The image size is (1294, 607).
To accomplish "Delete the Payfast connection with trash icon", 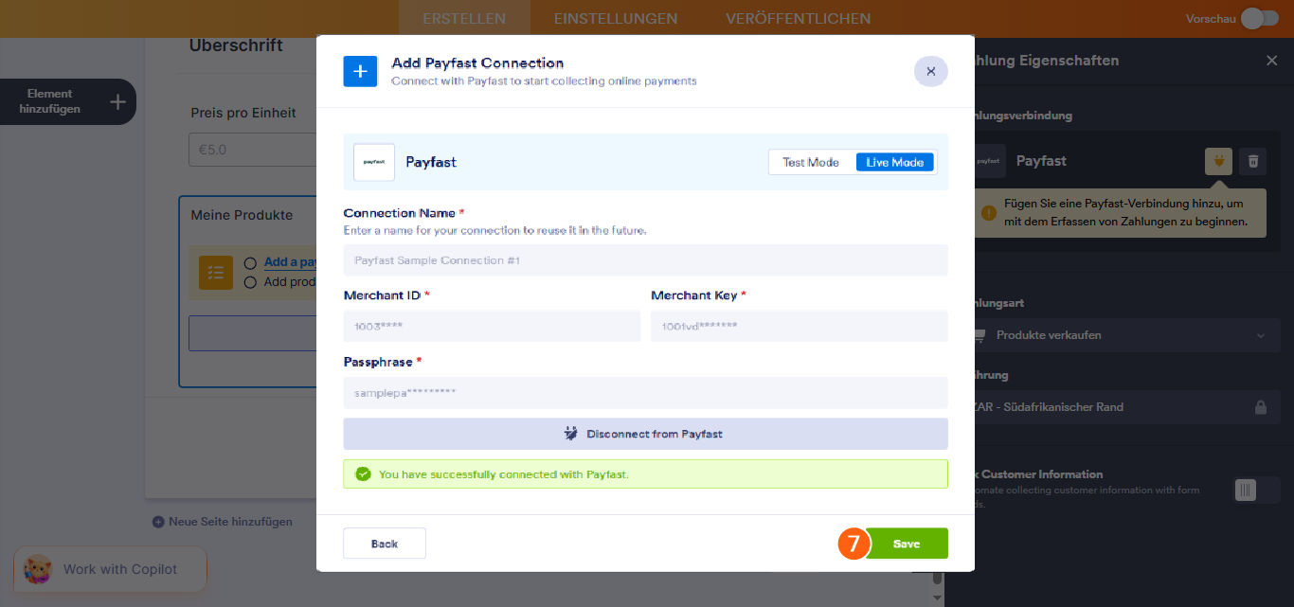I will click(1252, 161).
